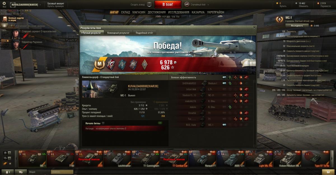This screenshot has height=175, width=336.
Task: Select the T1 Cunningham tank thumbnail
Action: [x=146, y=159]
